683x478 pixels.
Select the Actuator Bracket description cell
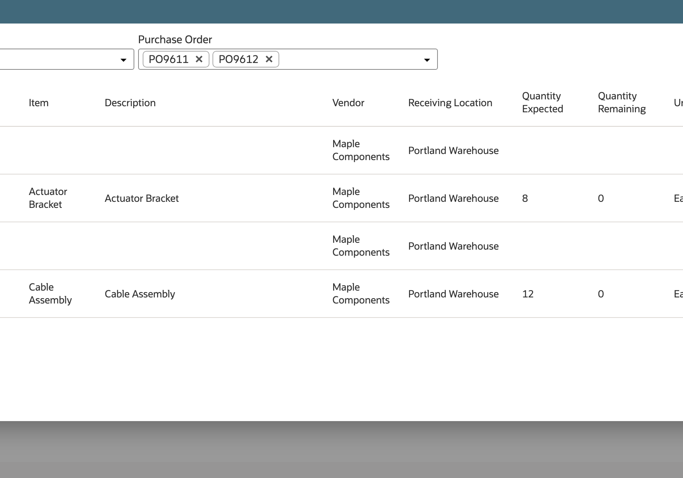point(142,198)
